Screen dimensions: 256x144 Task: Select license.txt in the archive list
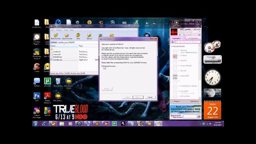tap(57, 54)
